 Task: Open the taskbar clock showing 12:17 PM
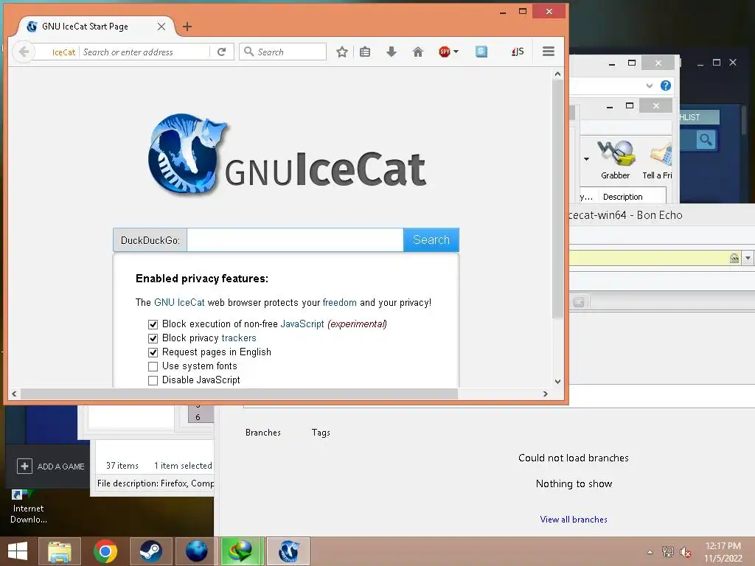(724, 551)
